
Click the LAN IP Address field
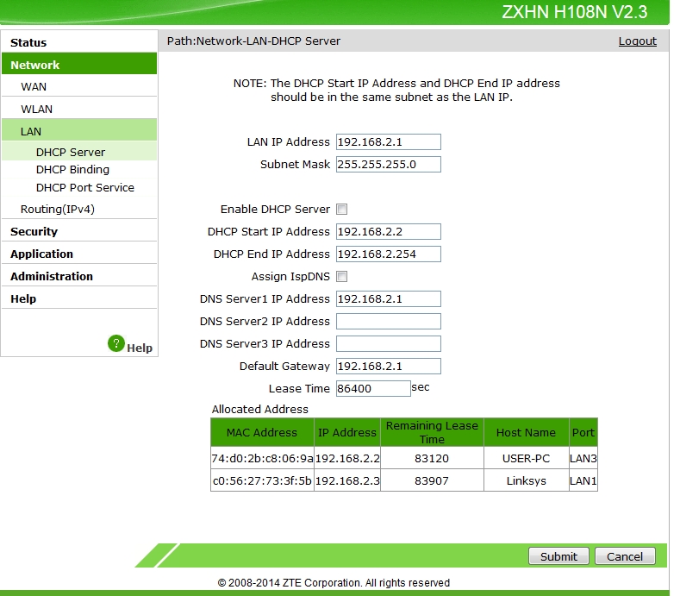pos(389,142)
